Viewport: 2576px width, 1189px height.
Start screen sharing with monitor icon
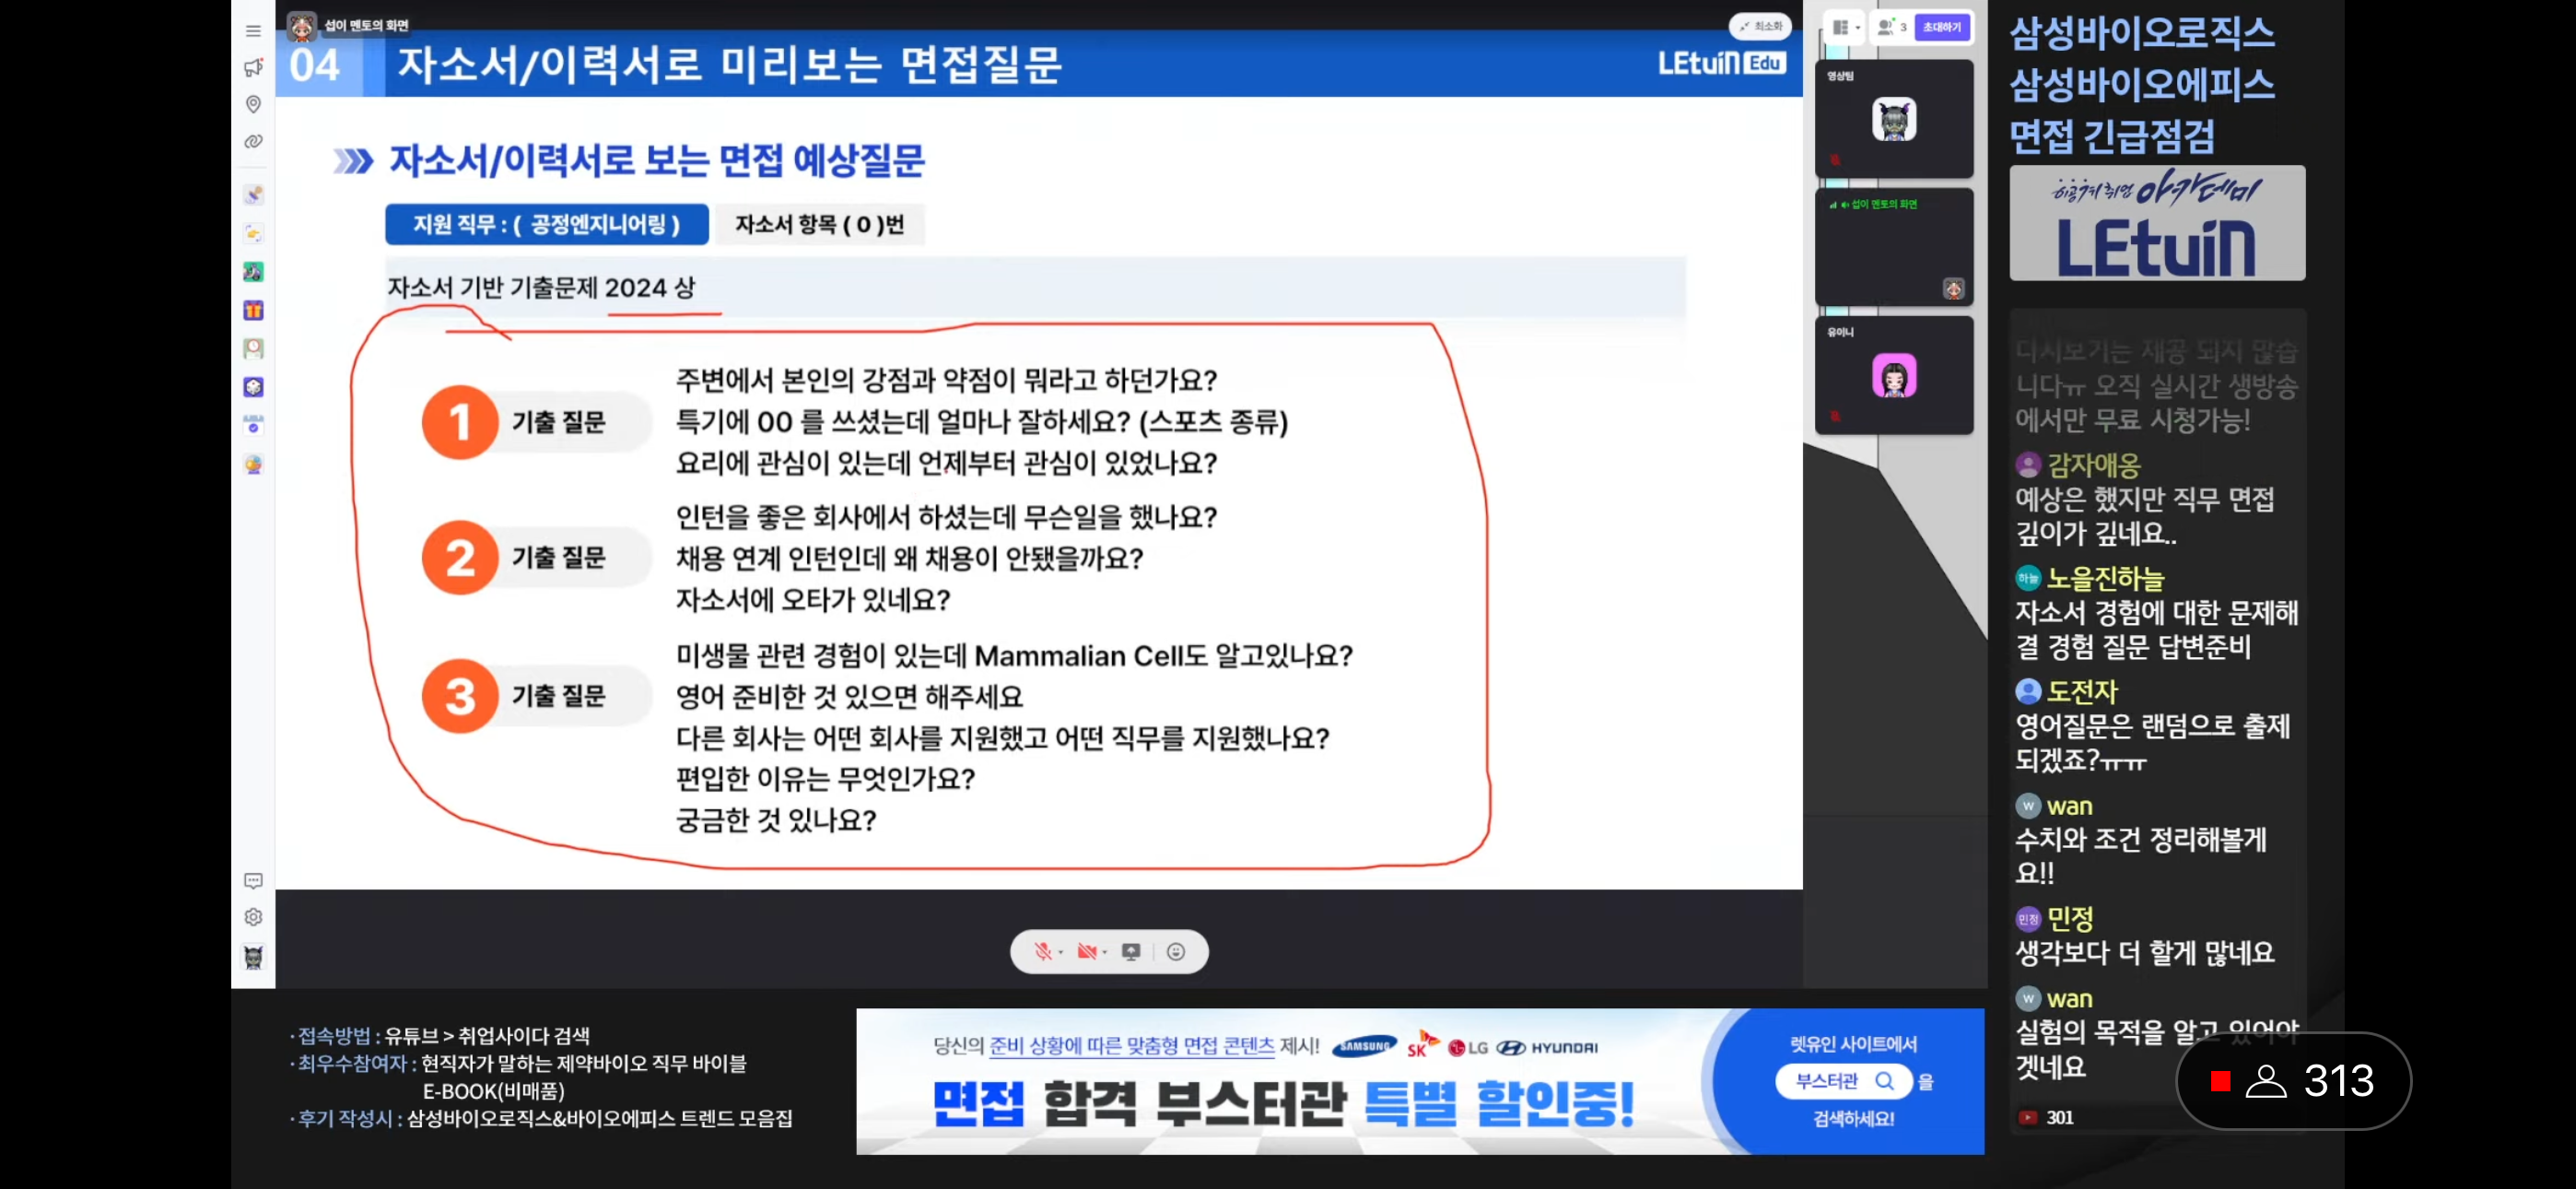1131,952
